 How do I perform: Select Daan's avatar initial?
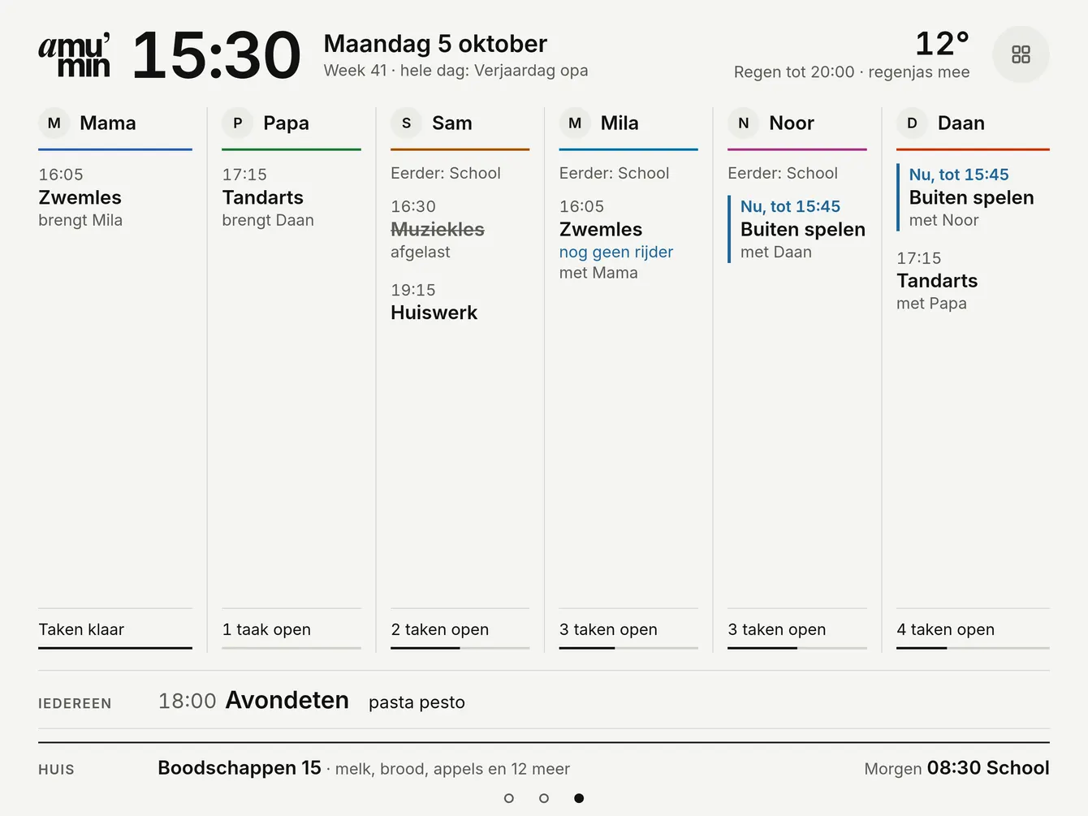[912, 123]
